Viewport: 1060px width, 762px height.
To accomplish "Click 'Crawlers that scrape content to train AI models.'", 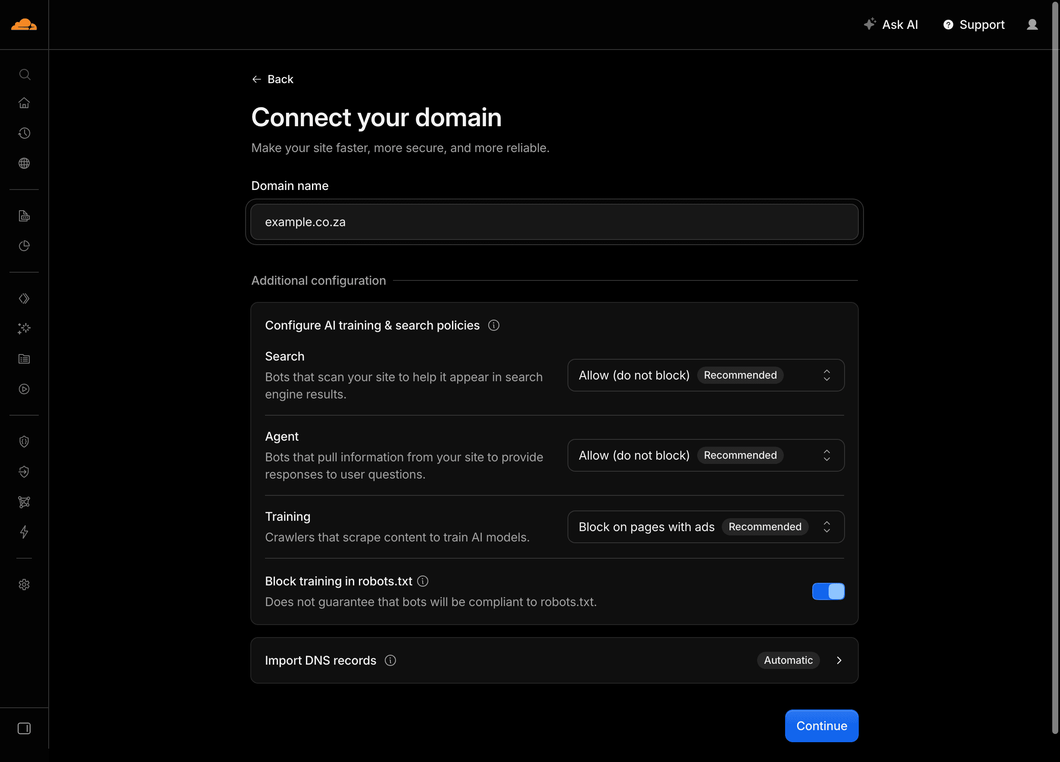I will (x=397, y=537).
